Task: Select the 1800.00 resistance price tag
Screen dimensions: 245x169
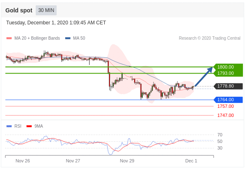Action: pos(228,67)
